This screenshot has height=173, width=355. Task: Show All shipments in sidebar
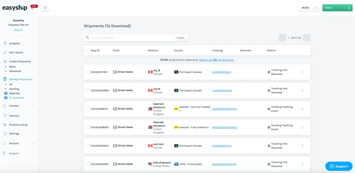pyautogui.click(x=11, y=84)
